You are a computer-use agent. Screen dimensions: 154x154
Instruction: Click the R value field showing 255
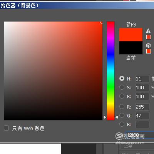(x=142, y=107)
